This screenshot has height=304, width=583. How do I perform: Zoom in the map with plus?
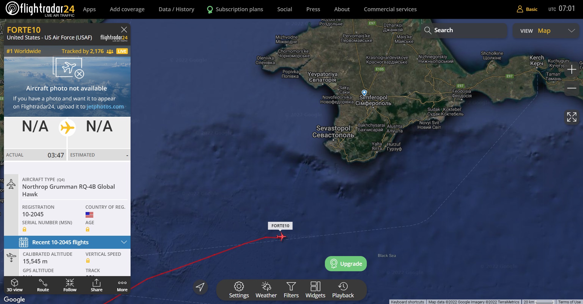tap(572, 69)
